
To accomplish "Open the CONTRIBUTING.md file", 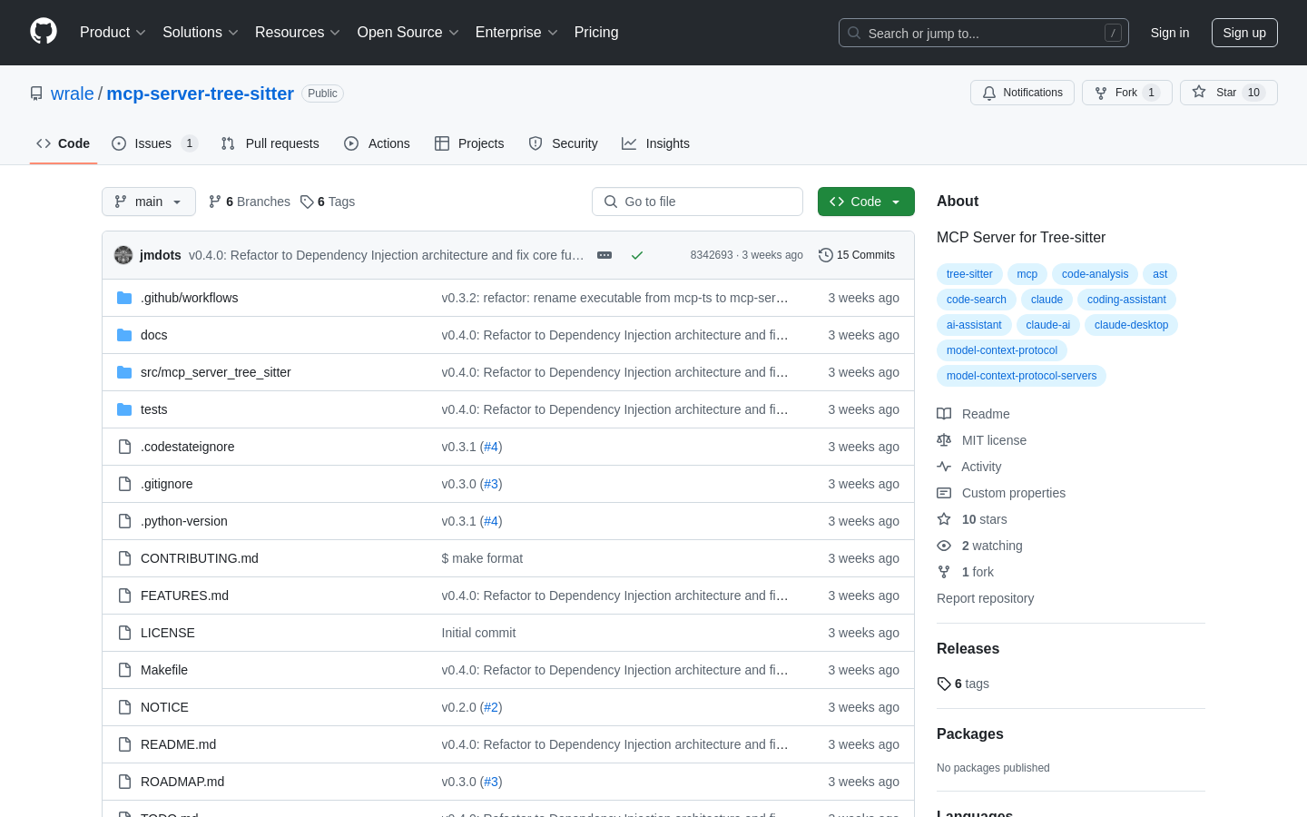I will 200,558.
